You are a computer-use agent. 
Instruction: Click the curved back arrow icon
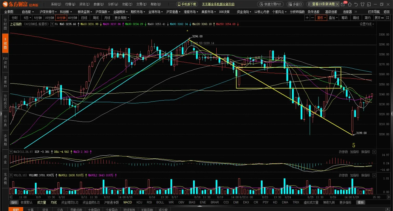pos(356,4)
